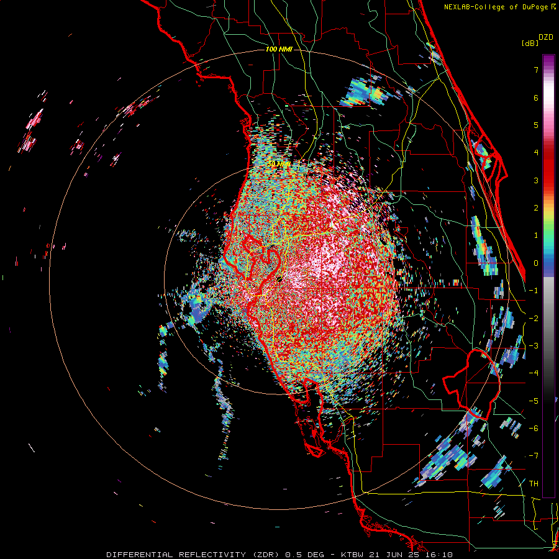
Task: Click the TH label on the color scale
Action: (x=534, y=484)
